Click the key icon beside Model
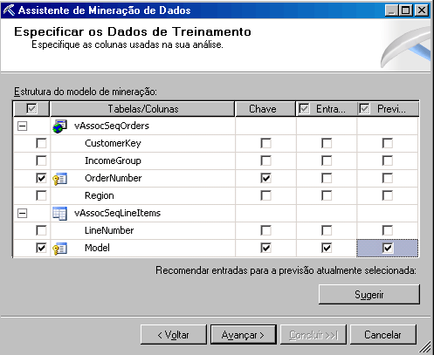Viewport: 434px width, 355px height. point(60,249)
